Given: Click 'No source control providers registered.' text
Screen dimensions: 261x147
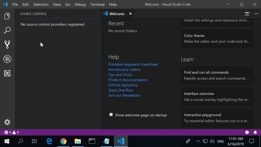Looking at the screenshot, I should (53, 24).
